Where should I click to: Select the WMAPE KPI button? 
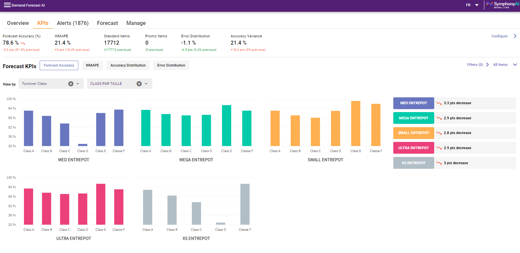tap(92, 65)
